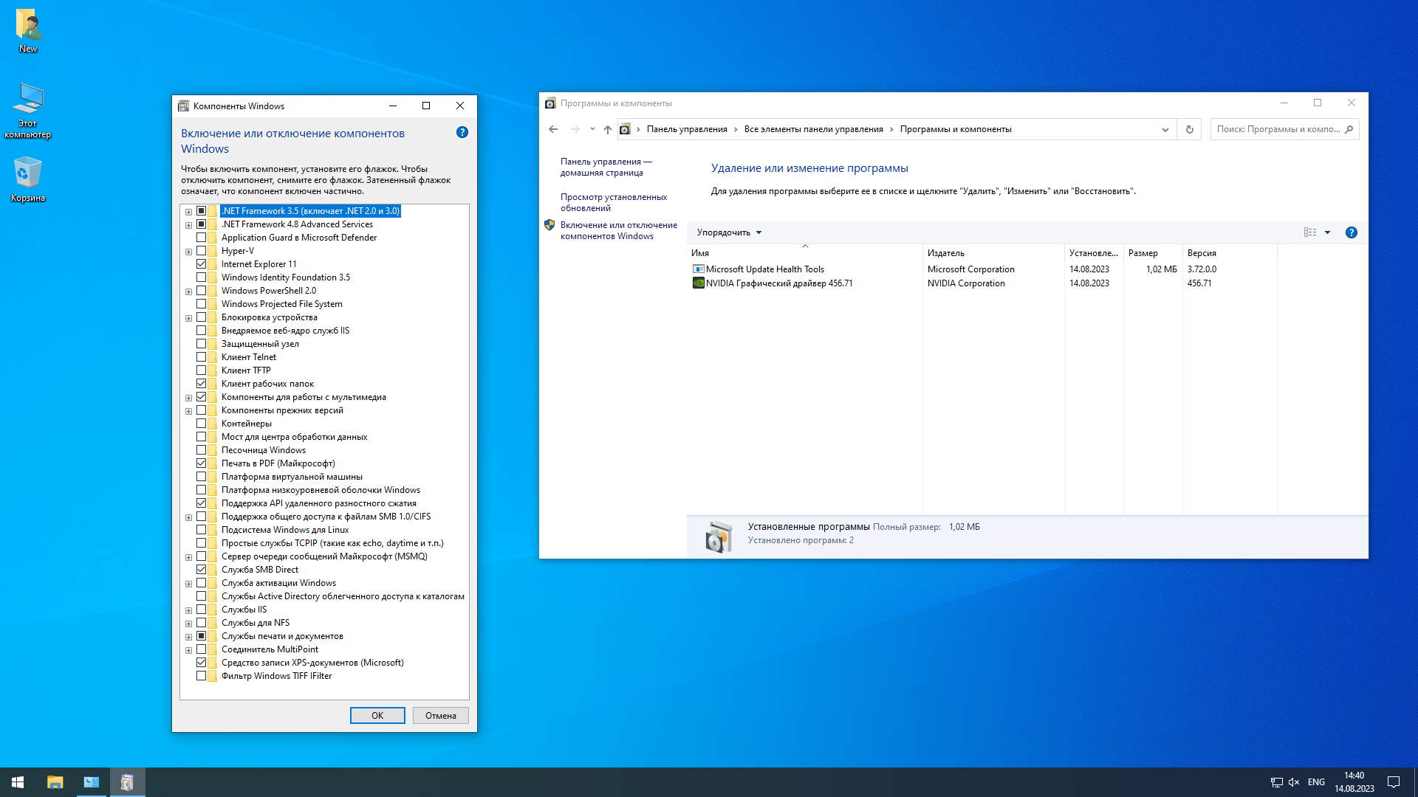Enable Windows Subsystem for Linux checkbox

coord(201,530)
